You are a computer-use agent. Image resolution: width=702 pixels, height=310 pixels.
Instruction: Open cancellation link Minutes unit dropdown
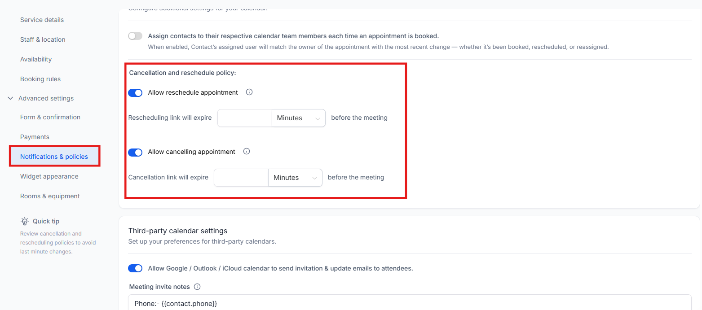click(295, 178)
